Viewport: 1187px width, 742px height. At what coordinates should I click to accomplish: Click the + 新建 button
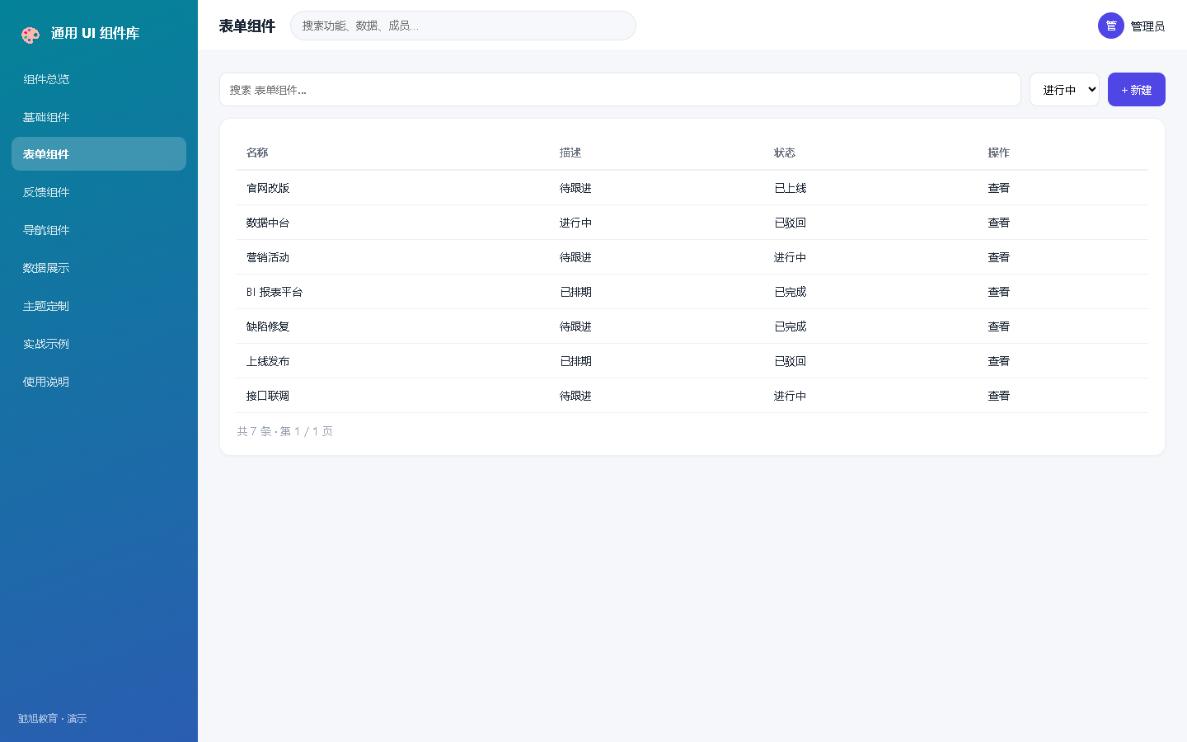pos(1137,90)
